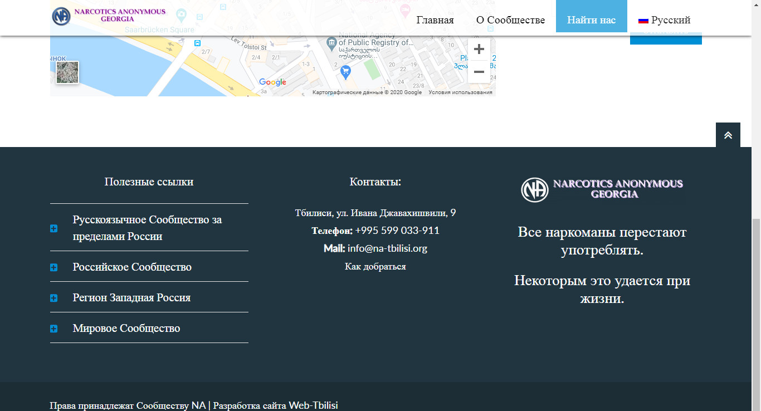
Task: Click the Google logo on map
Action: (x=273, y=82)
